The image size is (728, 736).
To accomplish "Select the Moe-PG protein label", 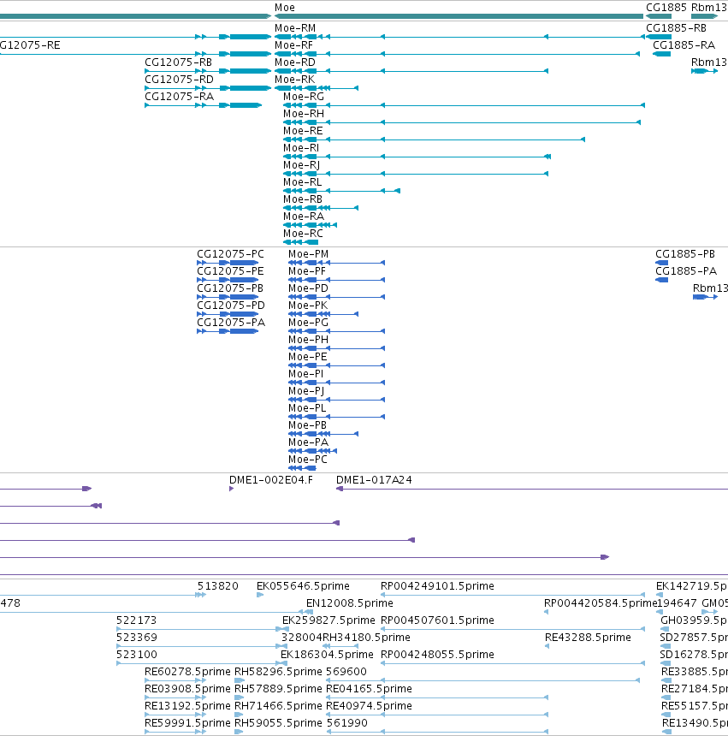I will (308, 323).
